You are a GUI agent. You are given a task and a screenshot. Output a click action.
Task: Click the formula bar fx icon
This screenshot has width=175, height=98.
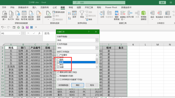(39, 33)
